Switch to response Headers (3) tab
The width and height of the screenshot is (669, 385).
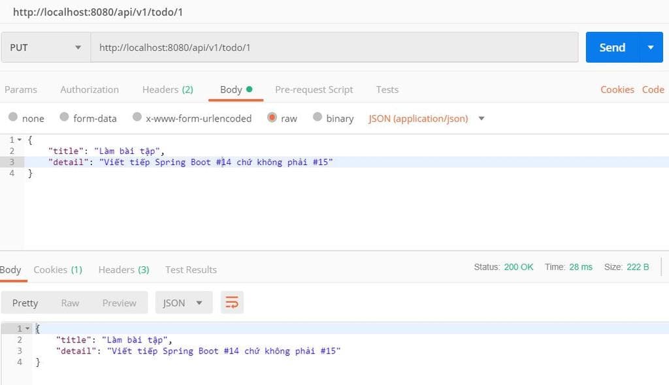[x=123, y=269]
